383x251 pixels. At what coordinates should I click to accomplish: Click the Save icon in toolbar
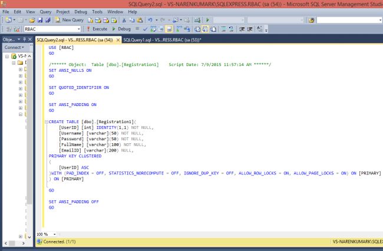tap(40, 19)
